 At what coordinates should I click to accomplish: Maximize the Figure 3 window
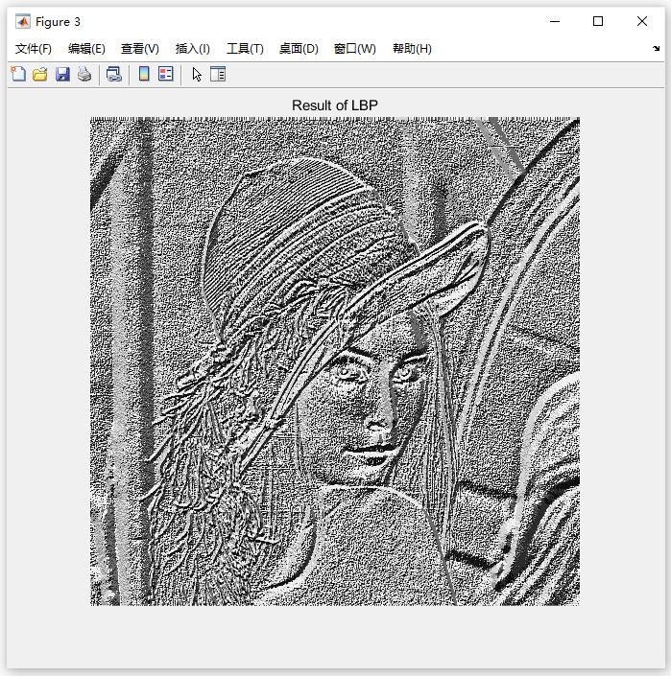tap(598, 21)
